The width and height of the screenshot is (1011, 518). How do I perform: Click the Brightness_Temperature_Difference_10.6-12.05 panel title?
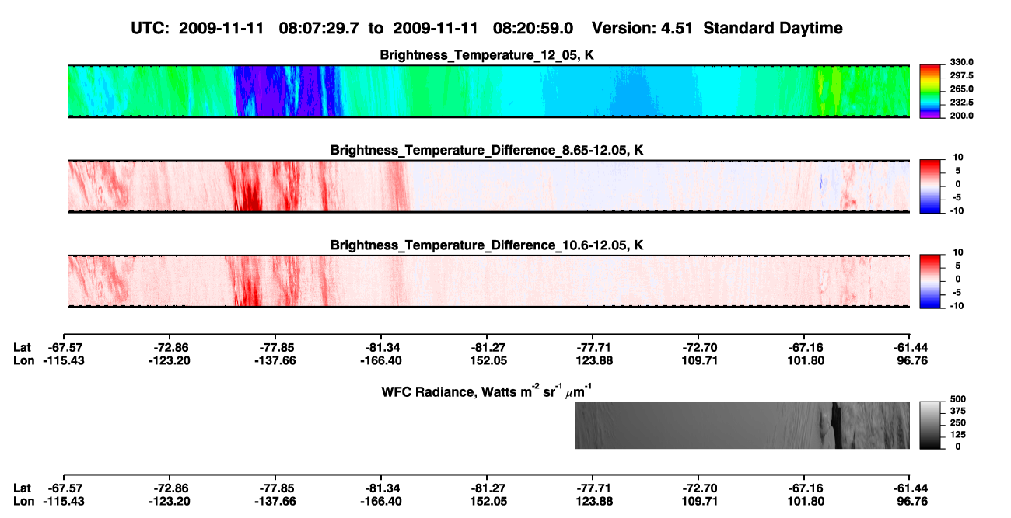pyautogui.click(x=488, y=245)
